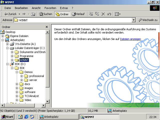Viewport: 160px width, 120px height.
Task: Collapse the Arbeitsplatz node
Action: [x=2, y=40]
